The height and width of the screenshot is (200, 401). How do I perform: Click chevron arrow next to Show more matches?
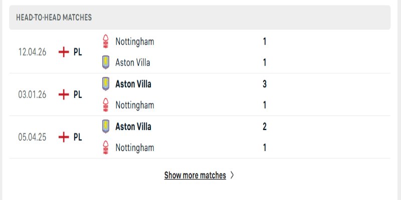tap(232, 175)
